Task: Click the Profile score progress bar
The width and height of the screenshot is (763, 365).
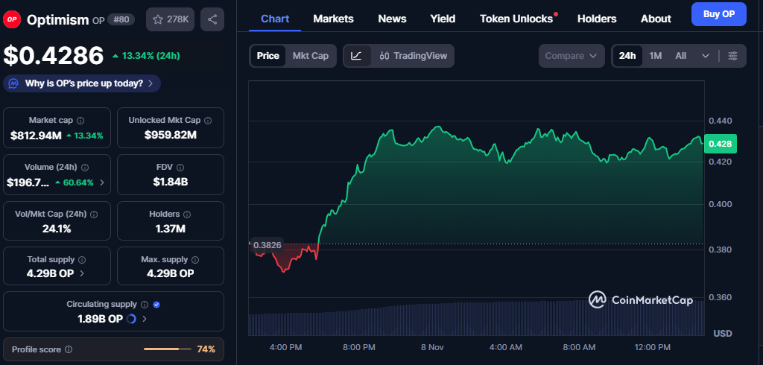Action: [167, 349]
